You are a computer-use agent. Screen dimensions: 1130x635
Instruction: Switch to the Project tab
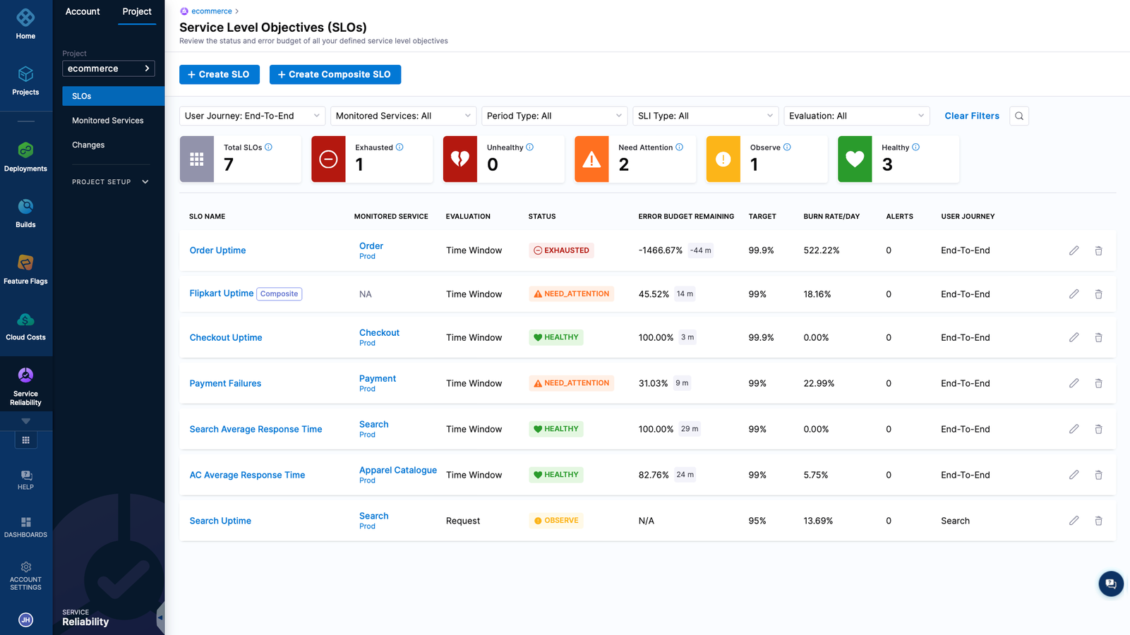tap(137, 12)
